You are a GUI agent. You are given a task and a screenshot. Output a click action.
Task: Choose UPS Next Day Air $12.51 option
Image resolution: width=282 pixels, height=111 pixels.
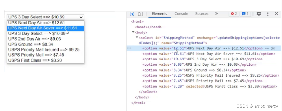pyautogui.click(x=45, y=23)
